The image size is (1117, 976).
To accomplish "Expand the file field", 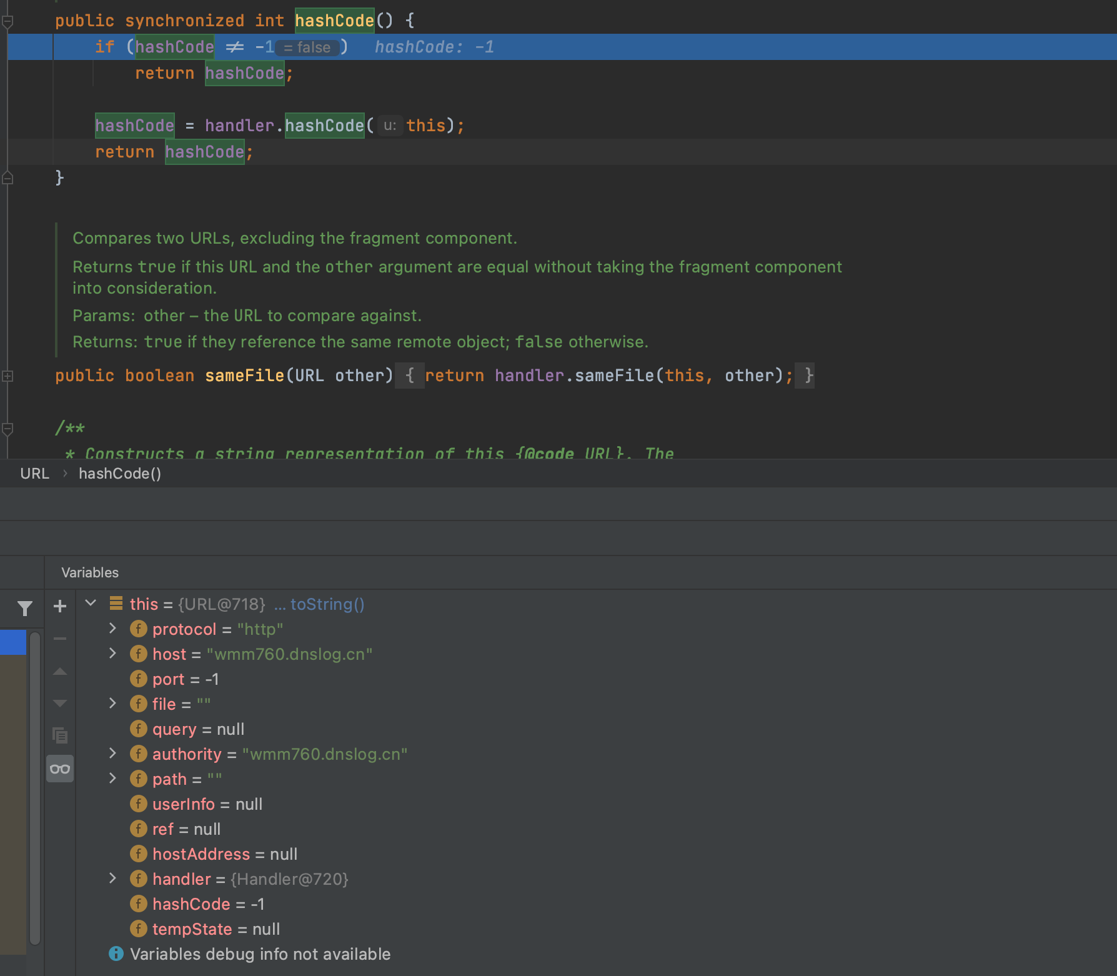I will click(112, 703).
